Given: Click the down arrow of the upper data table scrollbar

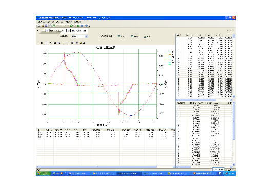Looking at the screenshot, I should [234, 96].
